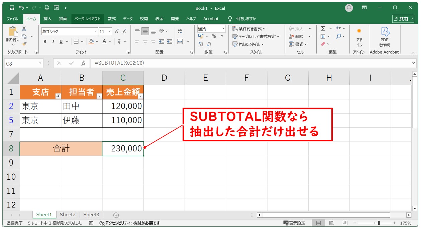The width and height of the screenshot is (421, 229).
Task: Switch to Page Layout view in status bar
Action: tap(331, 223)
